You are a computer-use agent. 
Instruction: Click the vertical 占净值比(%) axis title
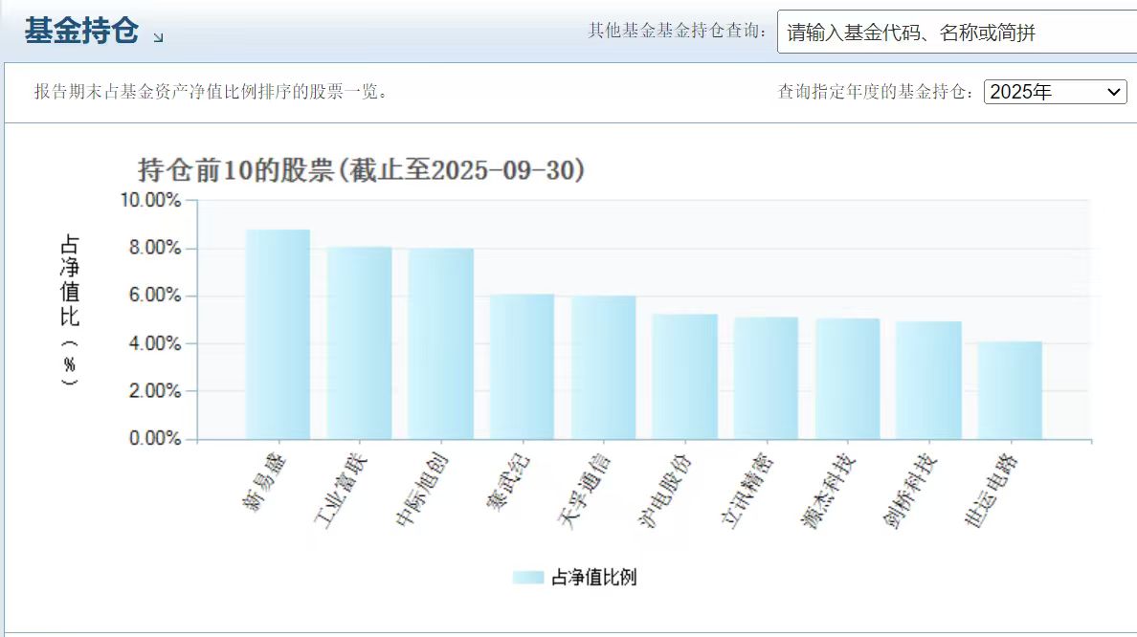click(x=70, y=310)
